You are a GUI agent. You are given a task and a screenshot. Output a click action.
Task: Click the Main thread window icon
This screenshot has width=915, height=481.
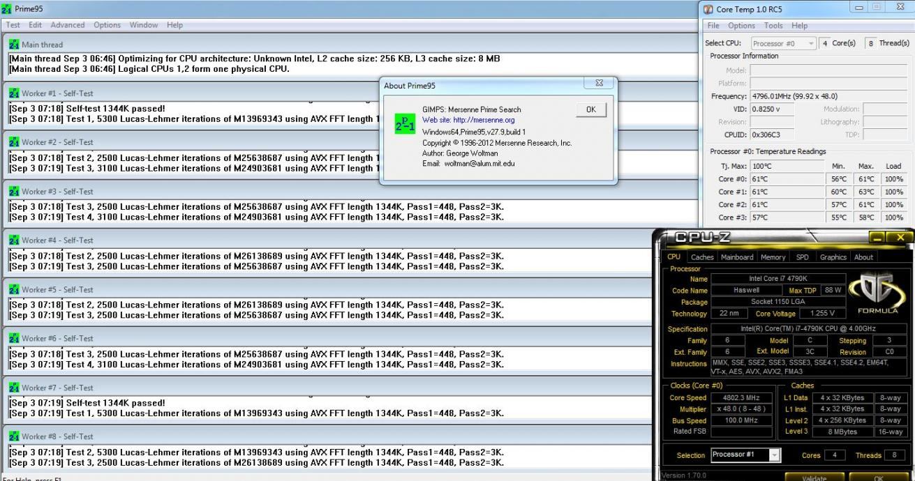click(x=14, y=44)
